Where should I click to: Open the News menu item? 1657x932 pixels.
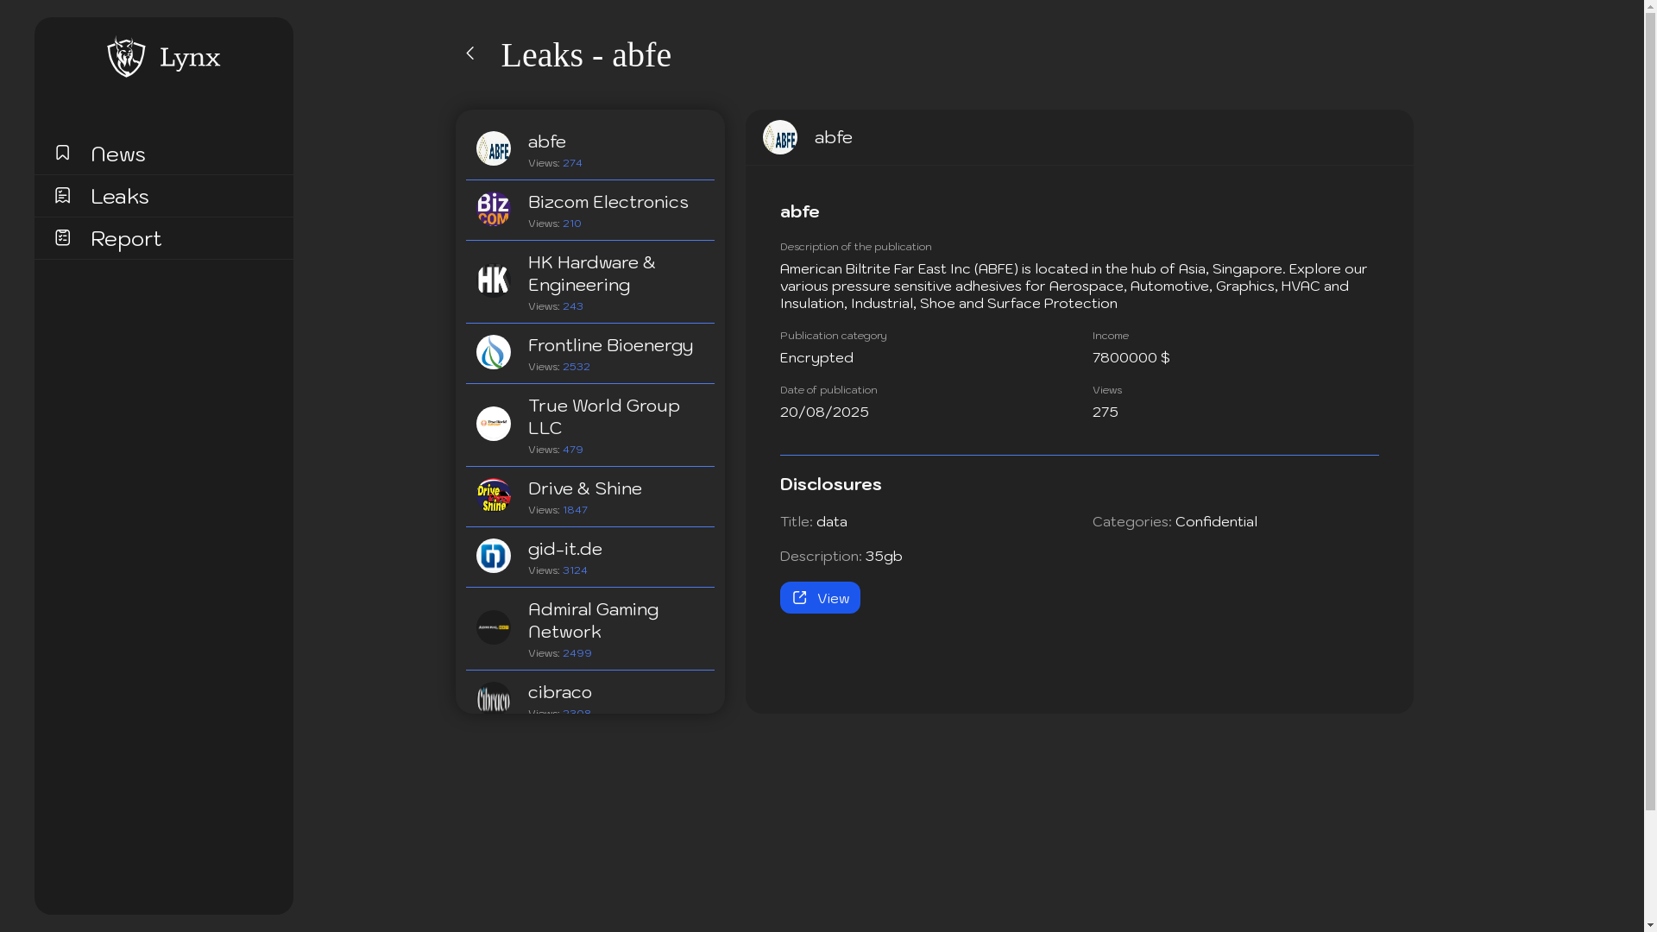click(x=118, y=154)
